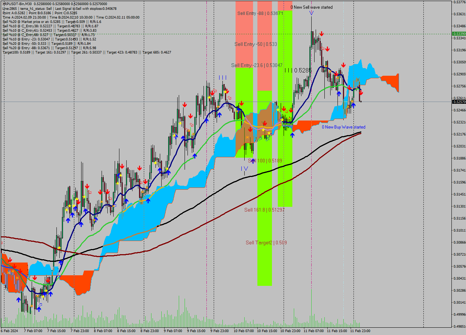The image size is (466, 335).
Task: Click the 10 Feb 07:00 time label
Action: click(x=244, y=331)
